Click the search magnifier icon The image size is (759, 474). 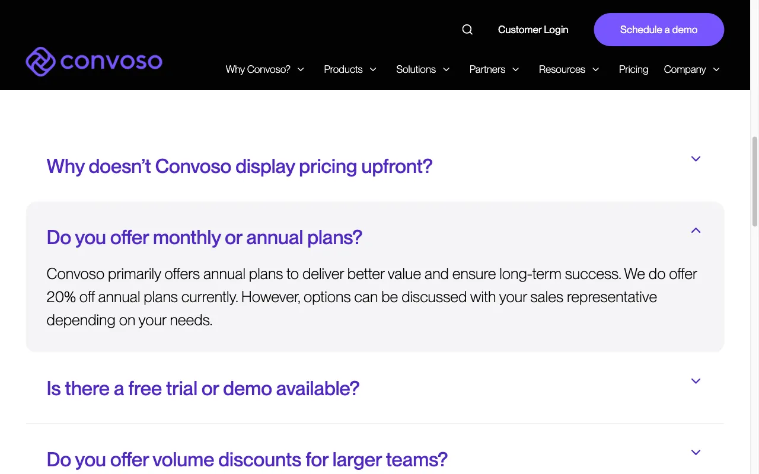[467, 30]
